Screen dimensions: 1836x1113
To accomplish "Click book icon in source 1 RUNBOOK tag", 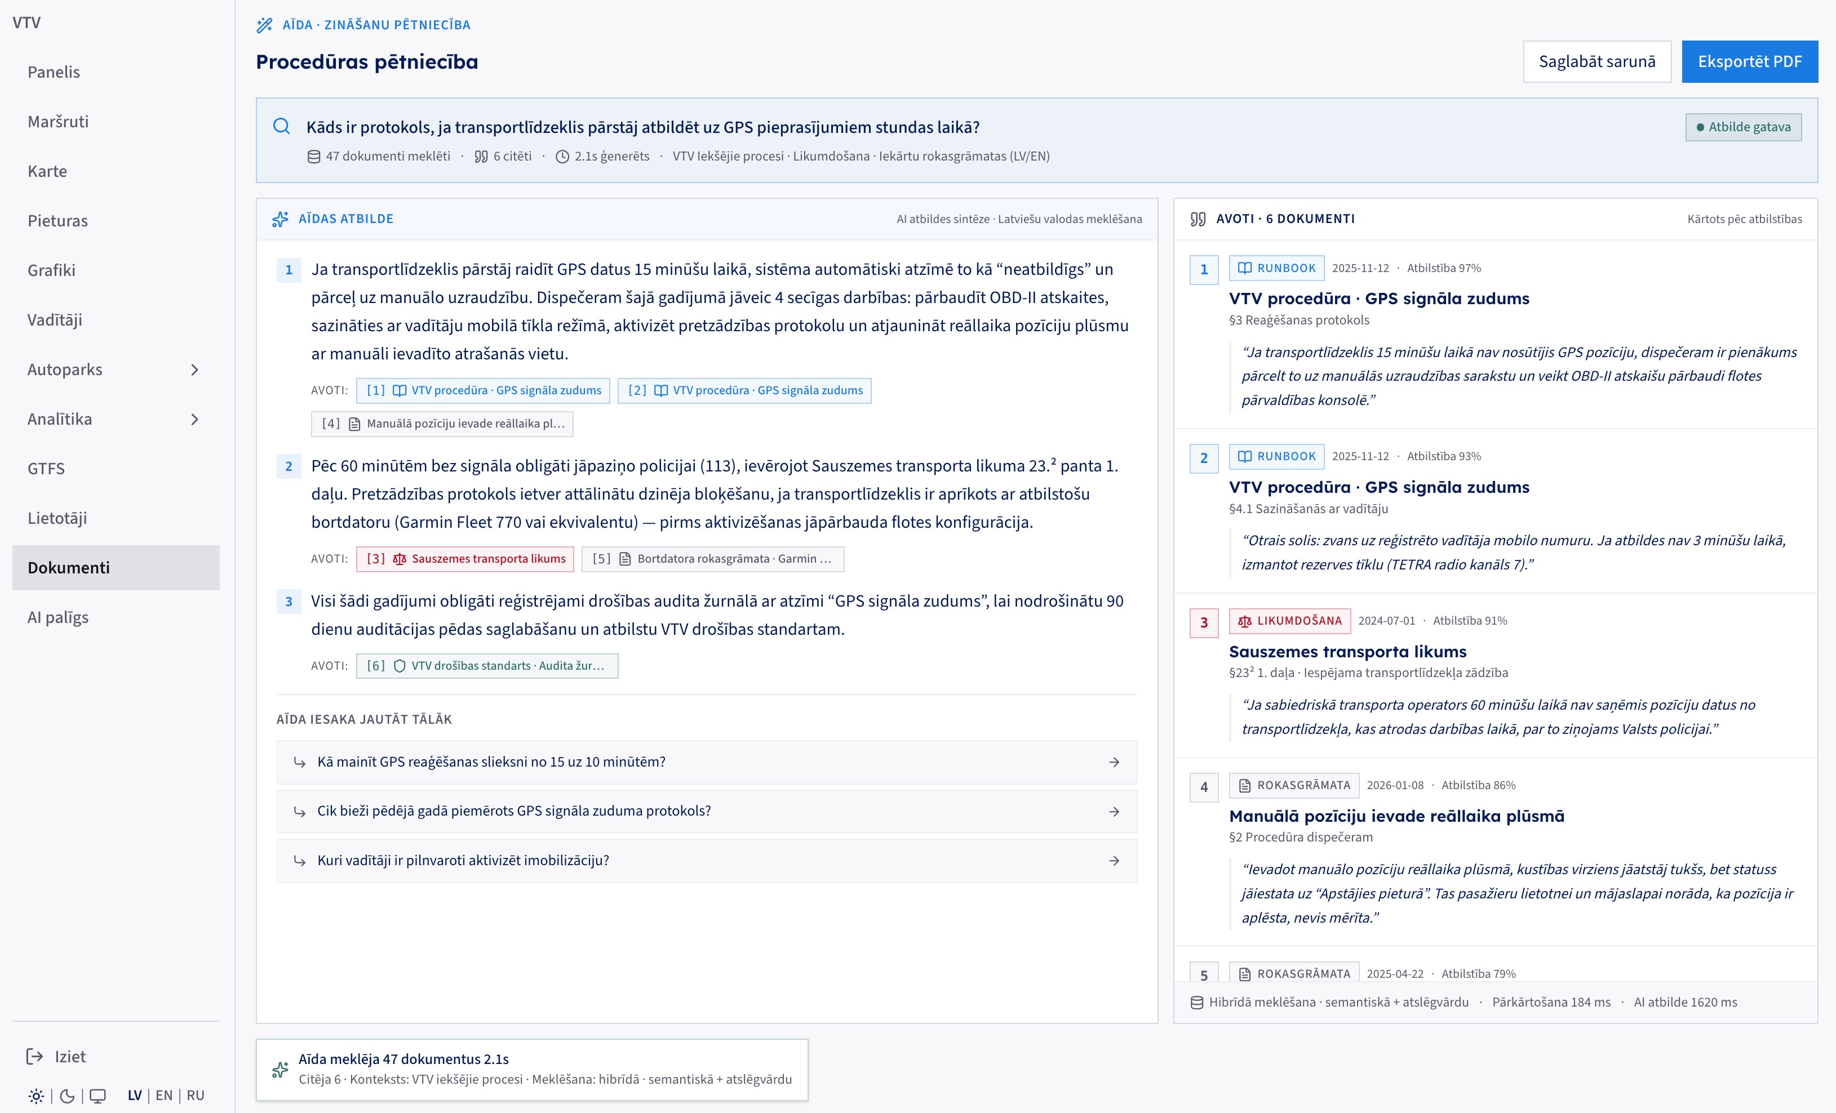I will coord(1244,268).
